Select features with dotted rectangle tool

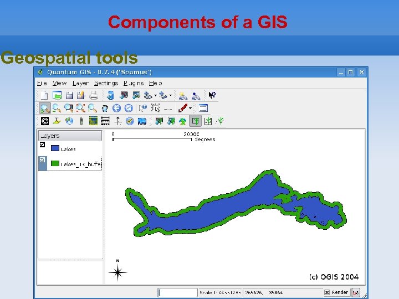155,108
